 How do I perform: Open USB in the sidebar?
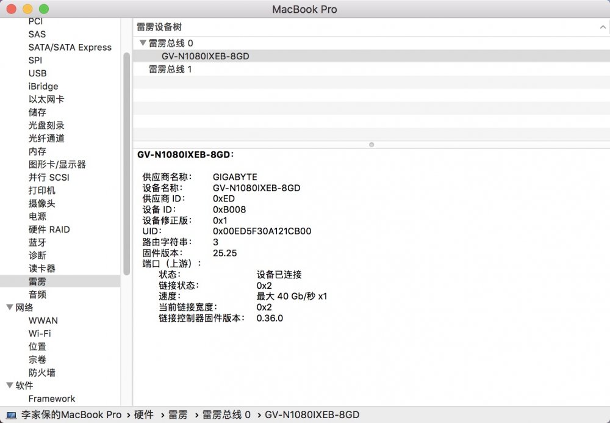point(37,73)
